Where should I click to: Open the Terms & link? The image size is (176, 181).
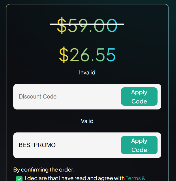[x=135, y=178]
